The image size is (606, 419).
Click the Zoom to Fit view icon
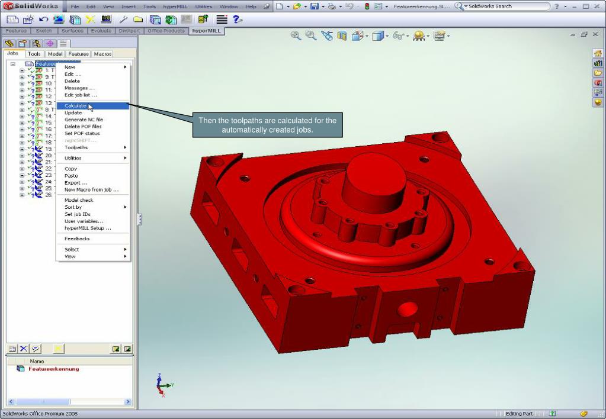(296, 36)
